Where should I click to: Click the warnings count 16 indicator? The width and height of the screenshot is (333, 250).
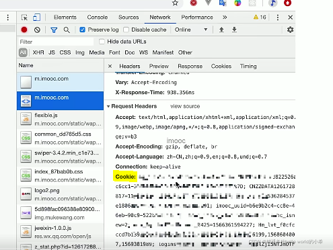click(260, 17)
